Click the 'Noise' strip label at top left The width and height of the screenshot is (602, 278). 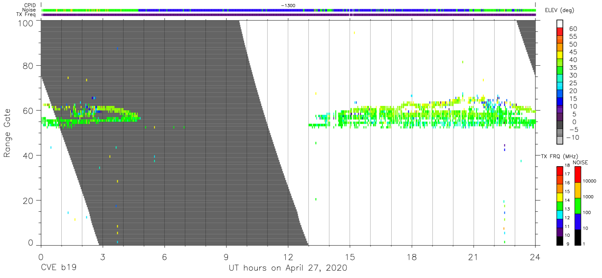[29, 10]
